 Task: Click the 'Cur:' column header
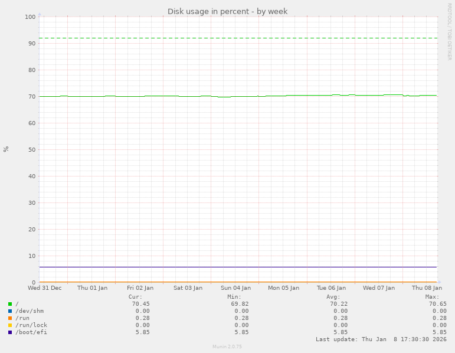136,297
